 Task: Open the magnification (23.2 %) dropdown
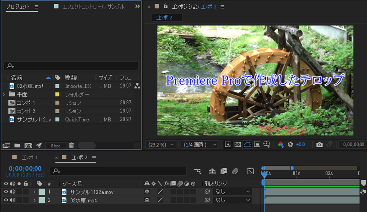click(161, 145)
